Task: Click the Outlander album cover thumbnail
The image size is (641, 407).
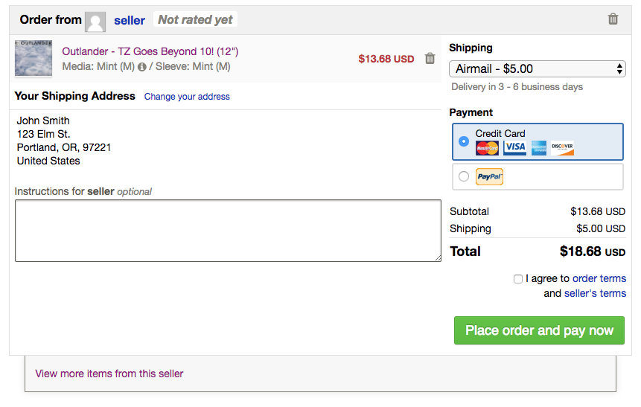Action: pos(34,59)
